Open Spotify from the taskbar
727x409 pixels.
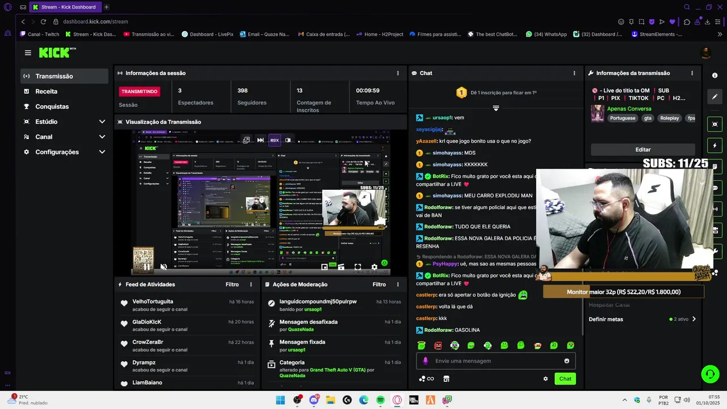pos(381,400)
